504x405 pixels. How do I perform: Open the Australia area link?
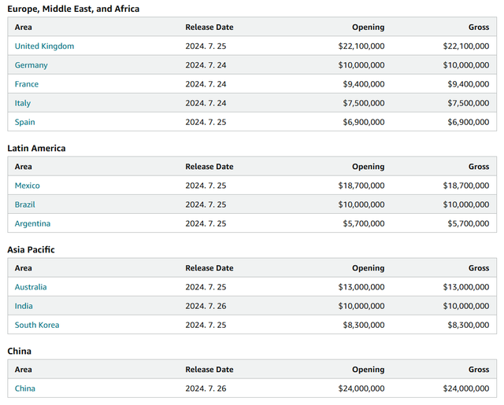(31, 287)
